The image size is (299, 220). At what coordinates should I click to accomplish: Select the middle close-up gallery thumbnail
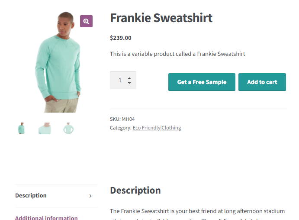click(x=45, y=128)
